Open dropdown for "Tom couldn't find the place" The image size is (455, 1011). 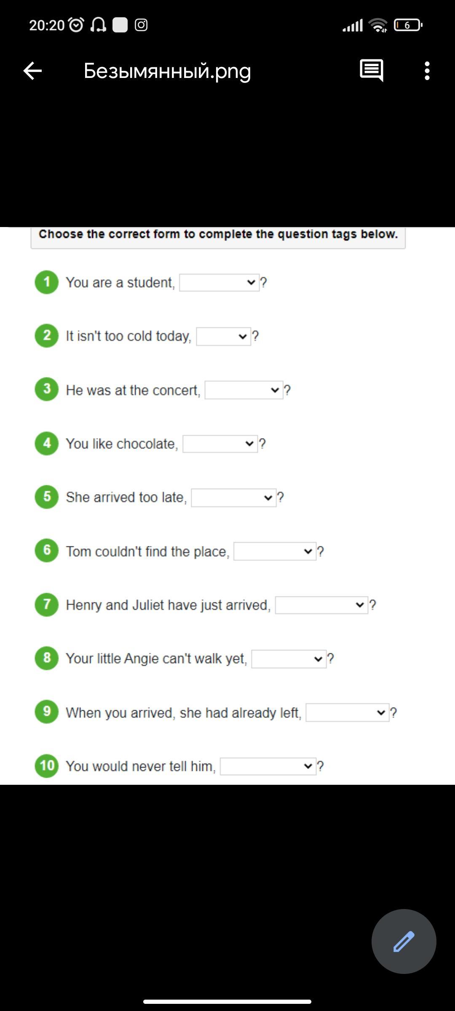(275, 551)
